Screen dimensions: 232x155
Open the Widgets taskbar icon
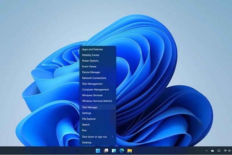coord(114,151)
